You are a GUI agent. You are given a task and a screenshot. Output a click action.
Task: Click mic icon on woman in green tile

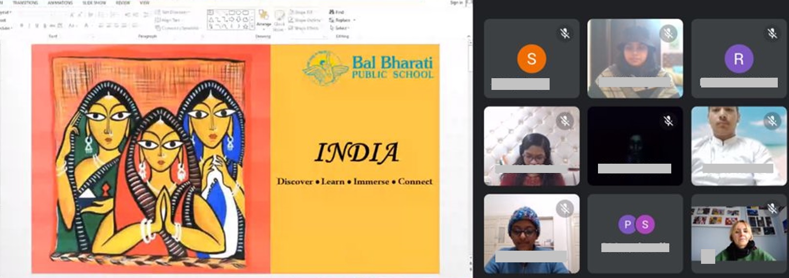coord(772,209)
